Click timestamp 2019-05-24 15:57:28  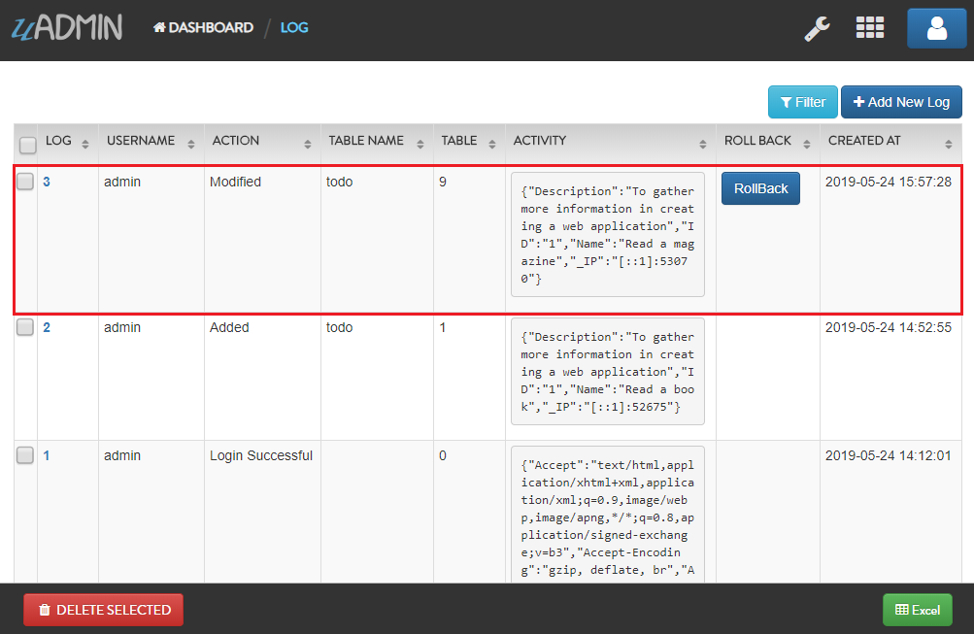tap(889, 182)
